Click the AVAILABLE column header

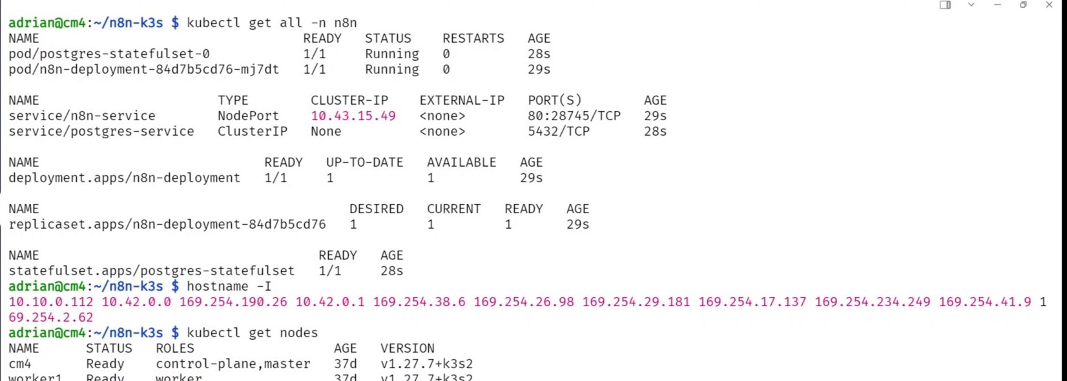462,163
